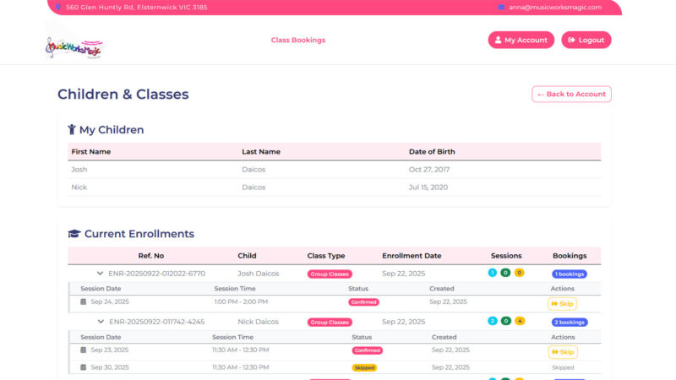Click the Enrollment Date column header
Viewport: 676px width, 380px height.
coord(412,256)
